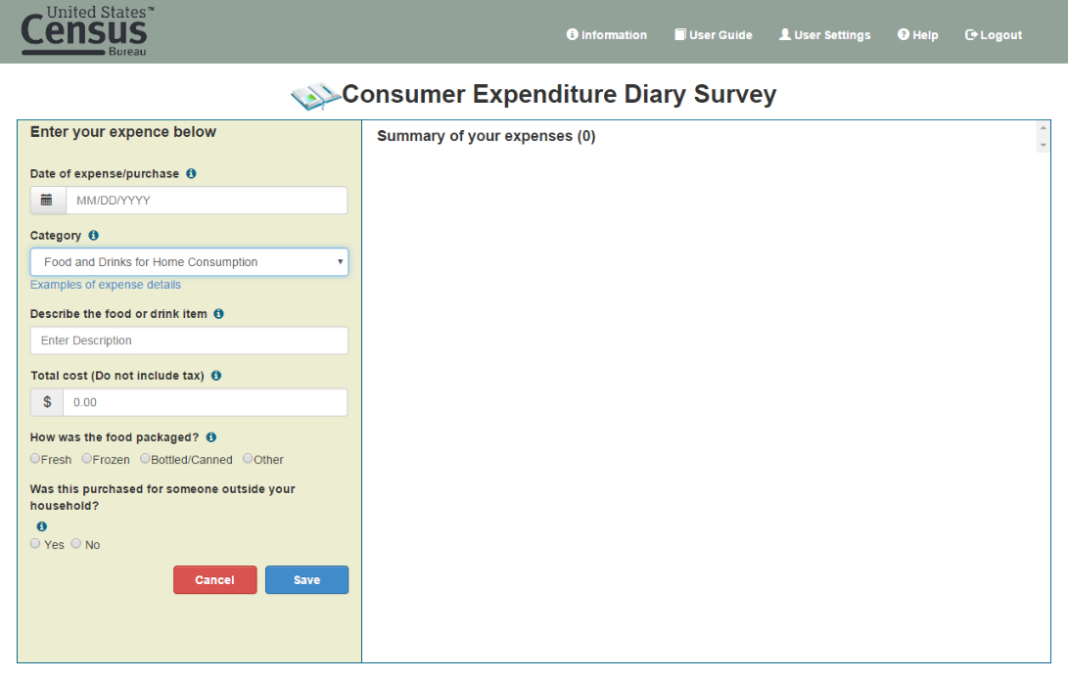Open User Settings in the header
Image resolution: width=1068 pixels, height=680 pixels.
(825, 34)
